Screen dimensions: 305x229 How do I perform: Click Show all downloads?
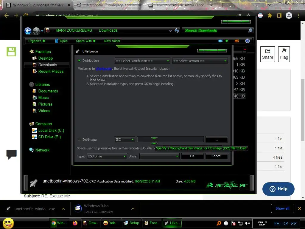282,208
